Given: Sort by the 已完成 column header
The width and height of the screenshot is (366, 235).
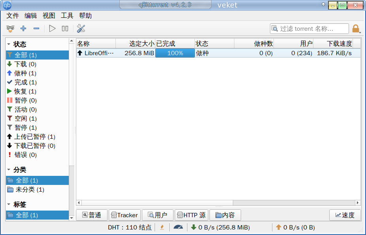Looking at the screenshot, I should (x=175, y=43).
